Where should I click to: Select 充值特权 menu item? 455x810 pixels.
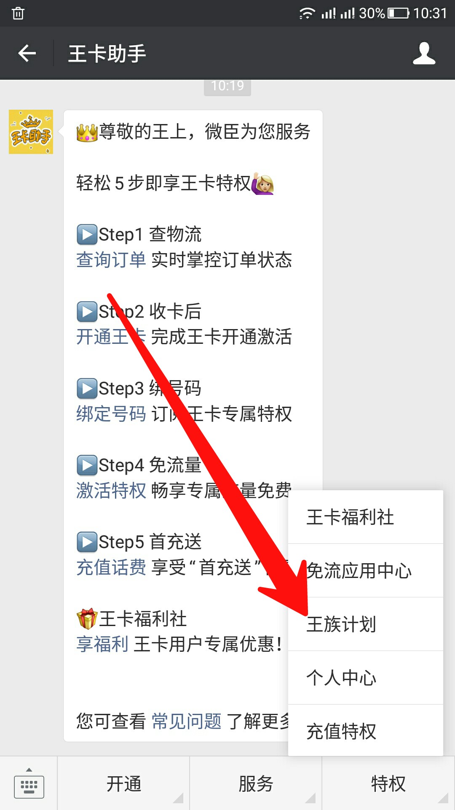[x=366, y=731]
